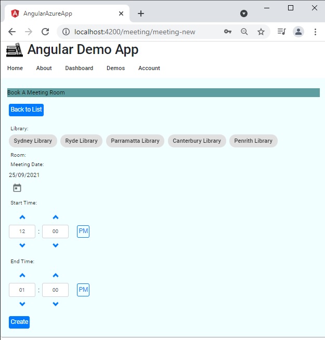Click the Angular Demo App title
This screenshot has width=325, height=340.
coord(83,50)
